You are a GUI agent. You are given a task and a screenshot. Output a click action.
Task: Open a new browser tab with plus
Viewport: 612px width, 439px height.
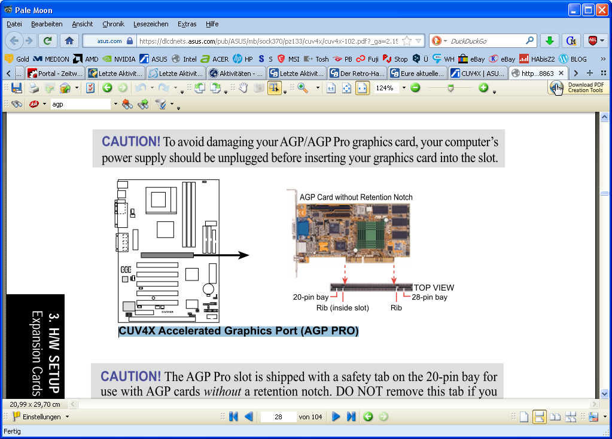(590, 73)
